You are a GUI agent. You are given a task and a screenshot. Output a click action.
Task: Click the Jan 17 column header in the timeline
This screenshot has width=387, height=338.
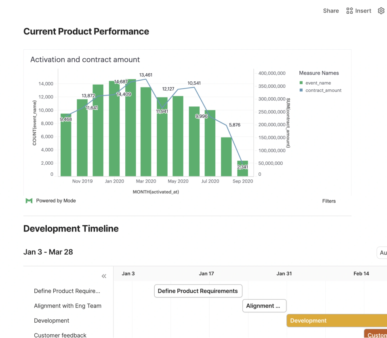click(206, 273)
